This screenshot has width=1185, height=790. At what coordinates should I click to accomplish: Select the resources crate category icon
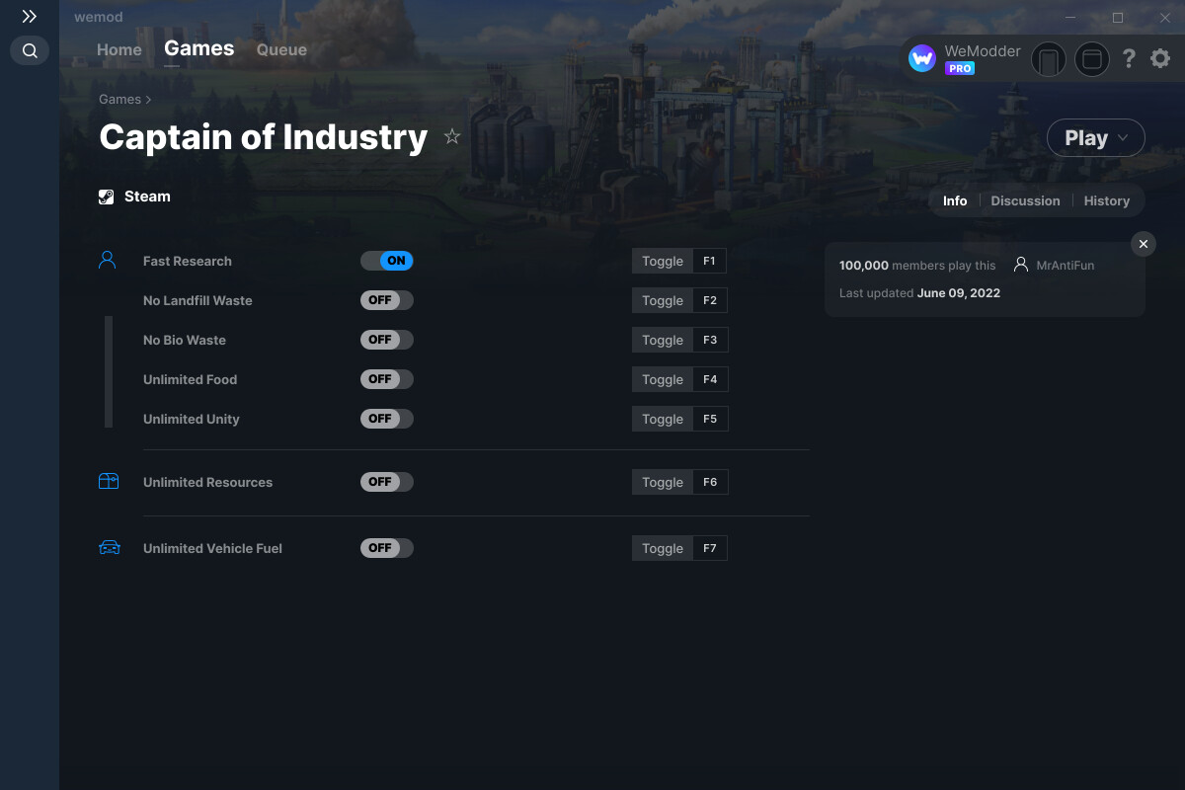coord(109,481)
